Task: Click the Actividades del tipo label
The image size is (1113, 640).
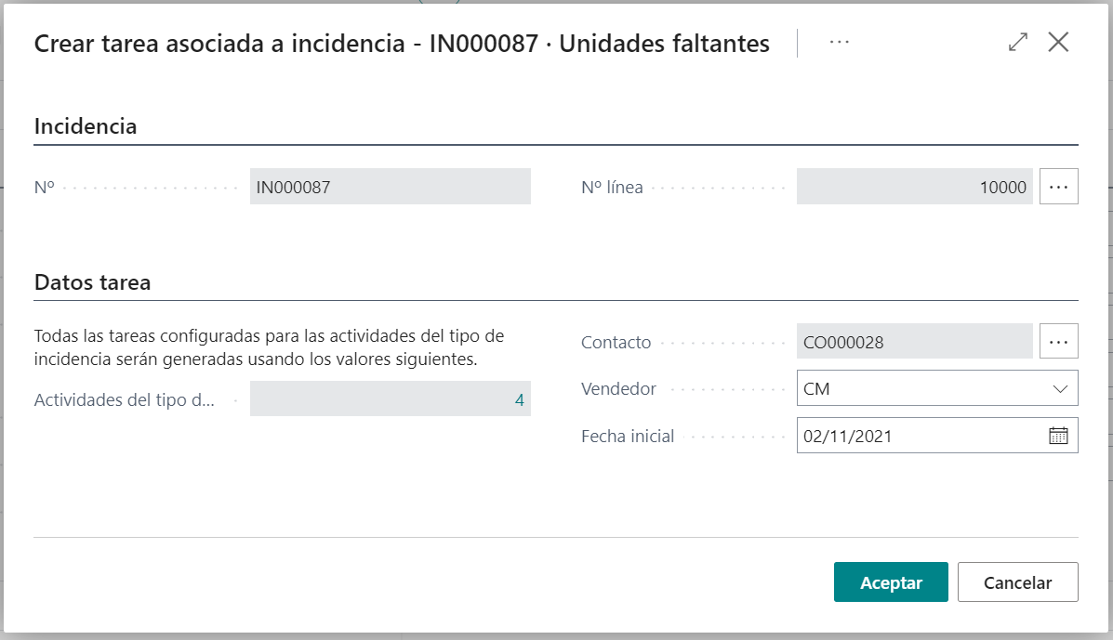Action: coord(125,400)
